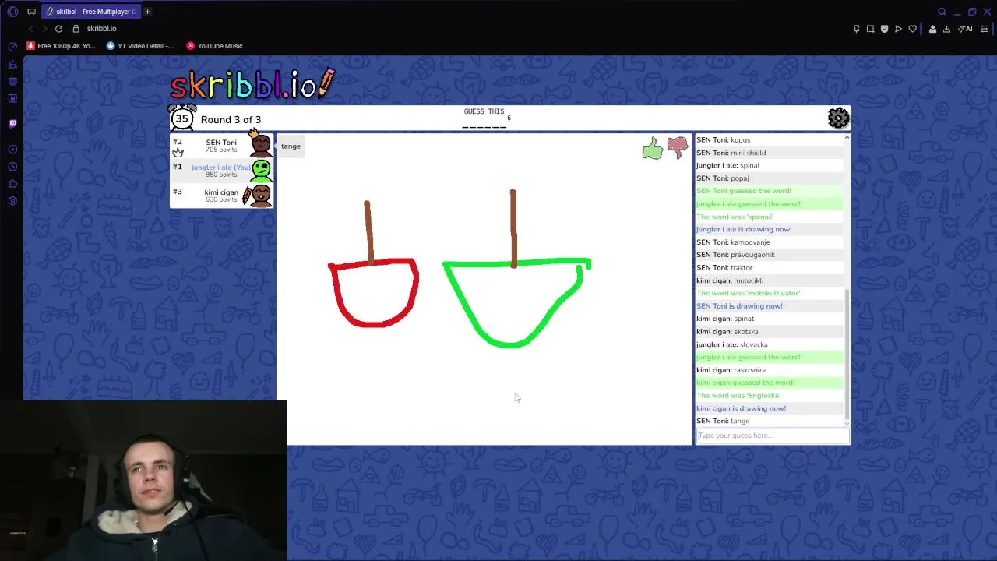997x561 pixels.
Task: Select 'kimi cigan is drawing now!' message
Action: (x=741, y=408)
